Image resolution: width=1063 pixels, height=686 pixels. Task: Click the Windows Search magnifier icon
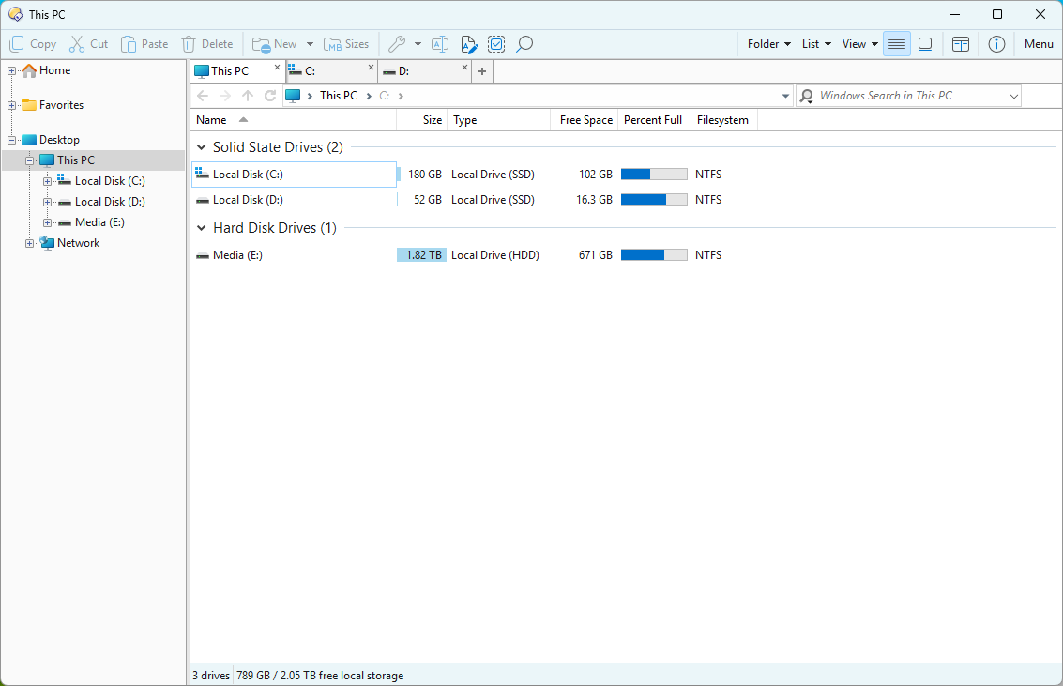806,97
